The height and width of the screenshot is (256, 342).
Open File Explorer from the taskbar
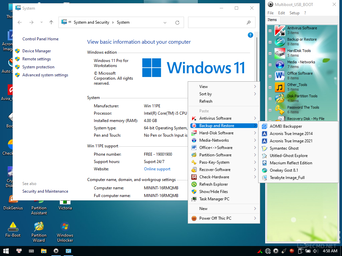pyautogui.click(x=44, y=251)
